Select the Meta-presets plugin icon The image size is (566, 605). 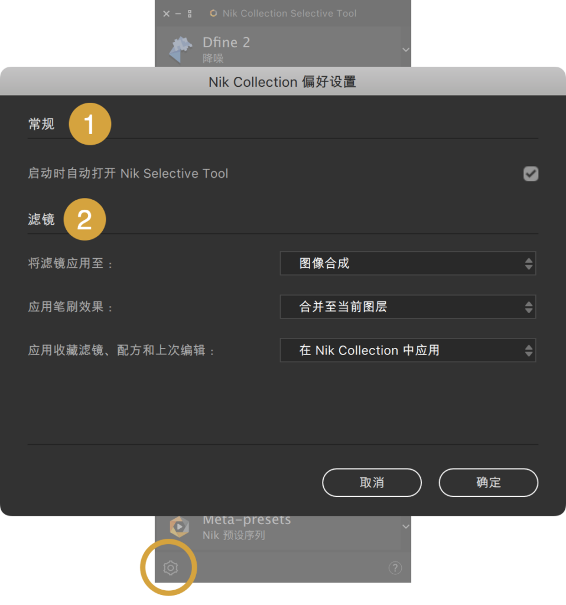click(180, 526)
